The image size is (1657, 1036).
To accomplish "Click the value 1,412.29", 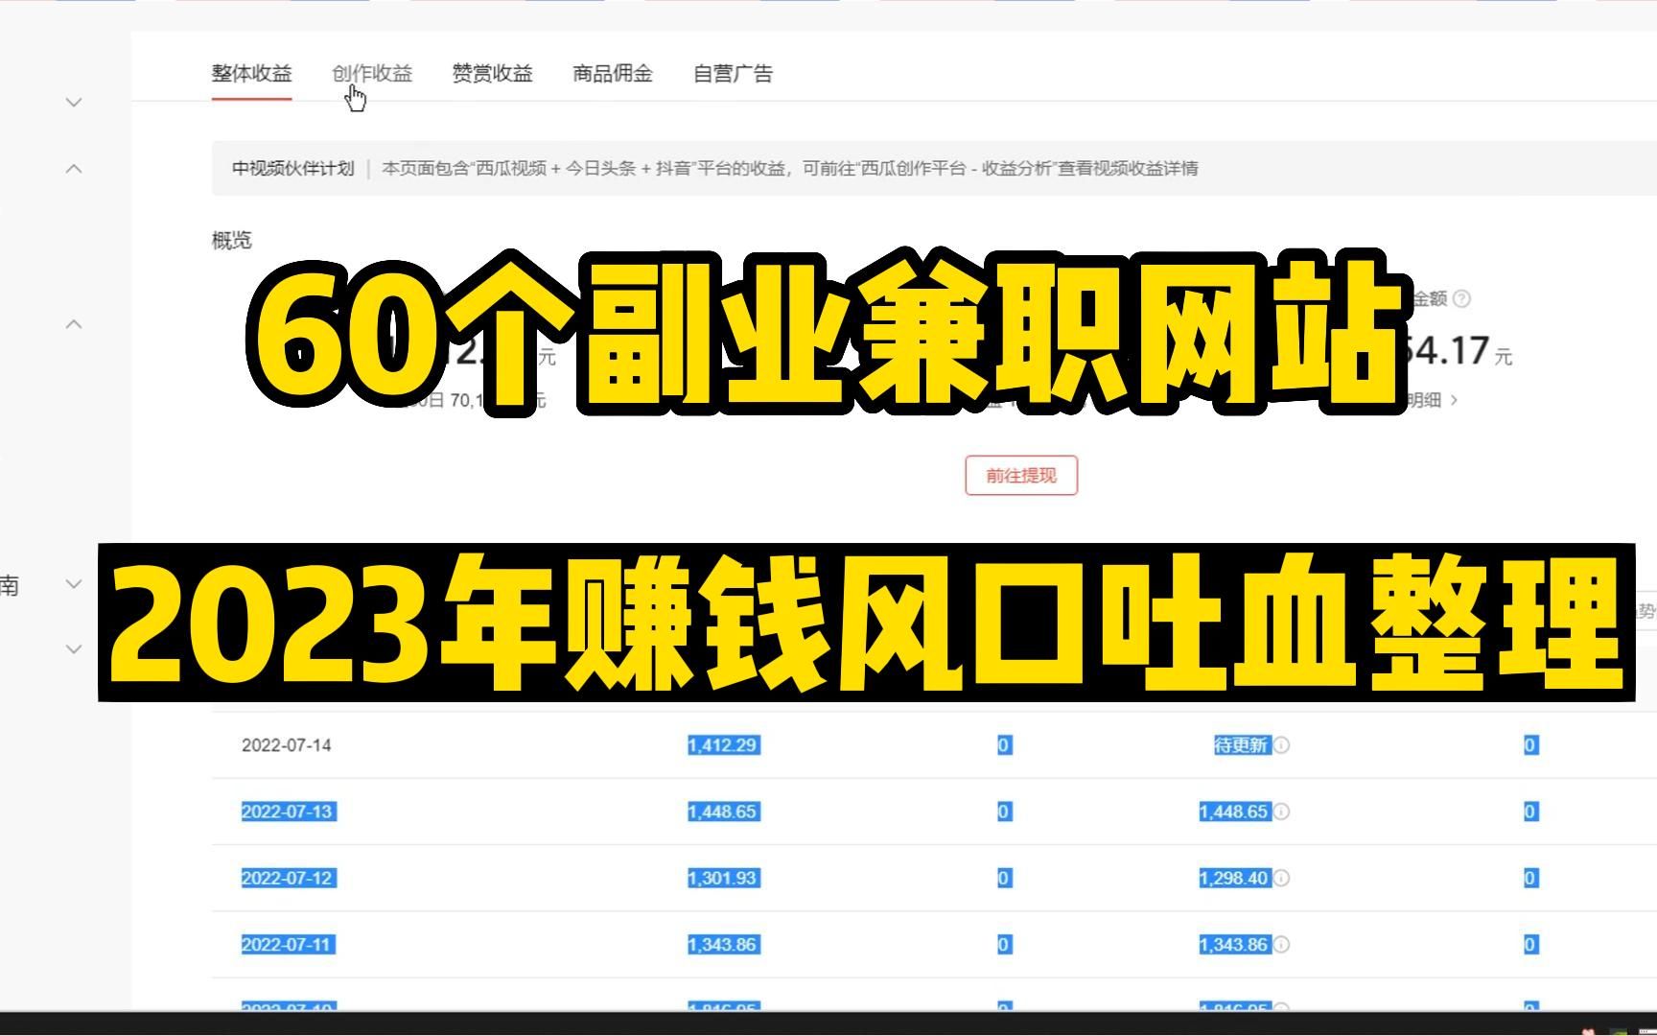I will tap(724, 745).
